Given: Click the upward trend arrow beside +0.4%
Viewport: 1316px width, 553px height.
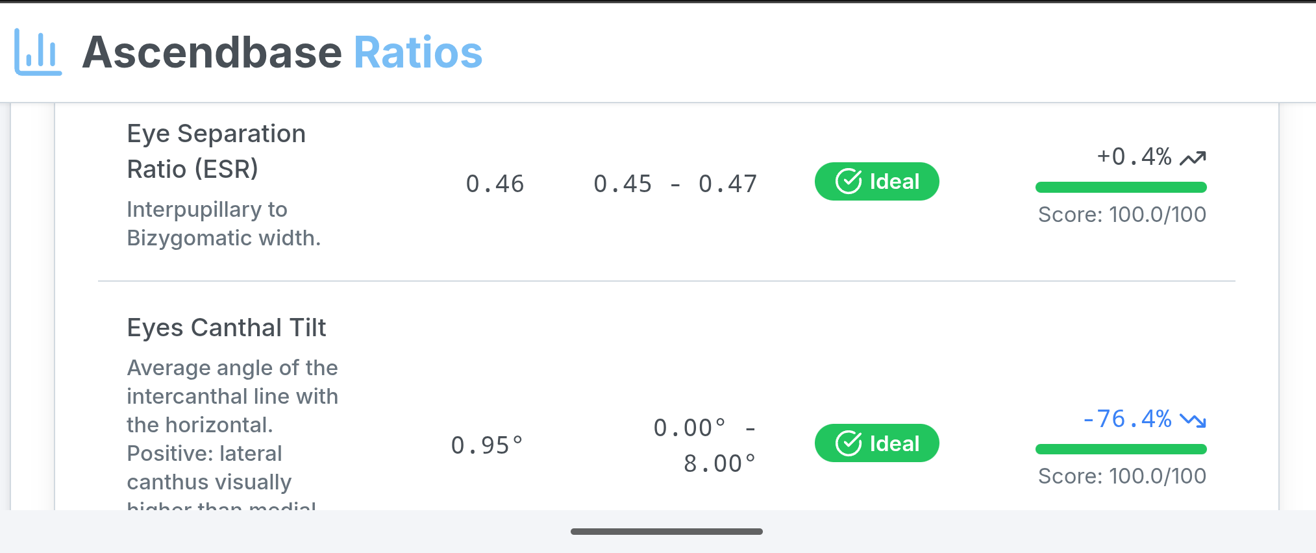Looking at the screenshot, I should click(1193, 158).
